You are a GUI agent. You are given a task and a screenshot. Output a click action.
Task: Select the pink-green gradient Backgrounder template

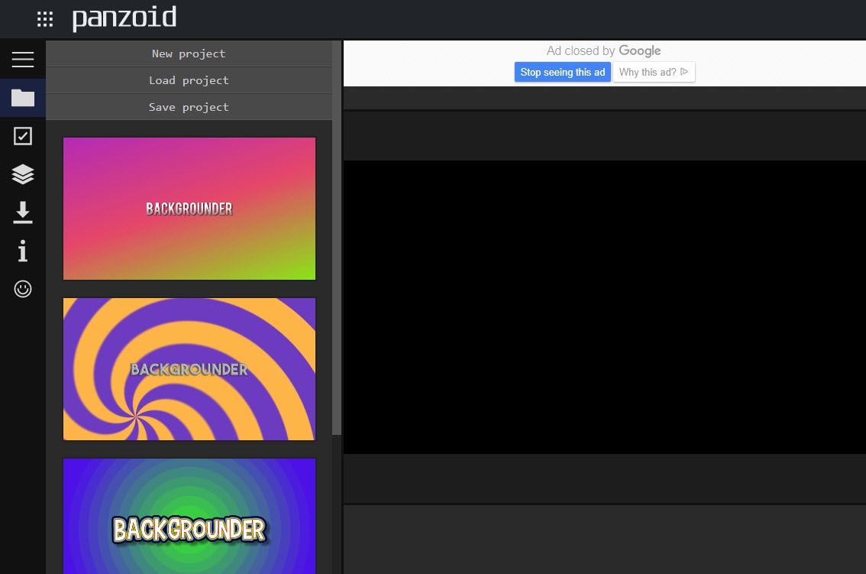tap(189, 209)
